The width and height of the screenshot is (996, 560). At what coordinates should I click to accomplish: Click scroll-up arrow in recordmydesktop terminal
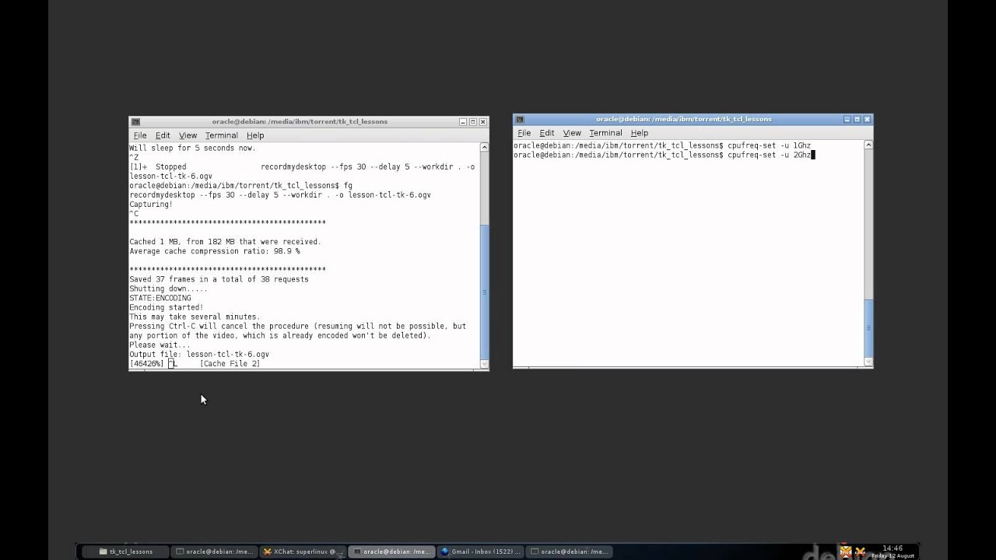[485, 147]
